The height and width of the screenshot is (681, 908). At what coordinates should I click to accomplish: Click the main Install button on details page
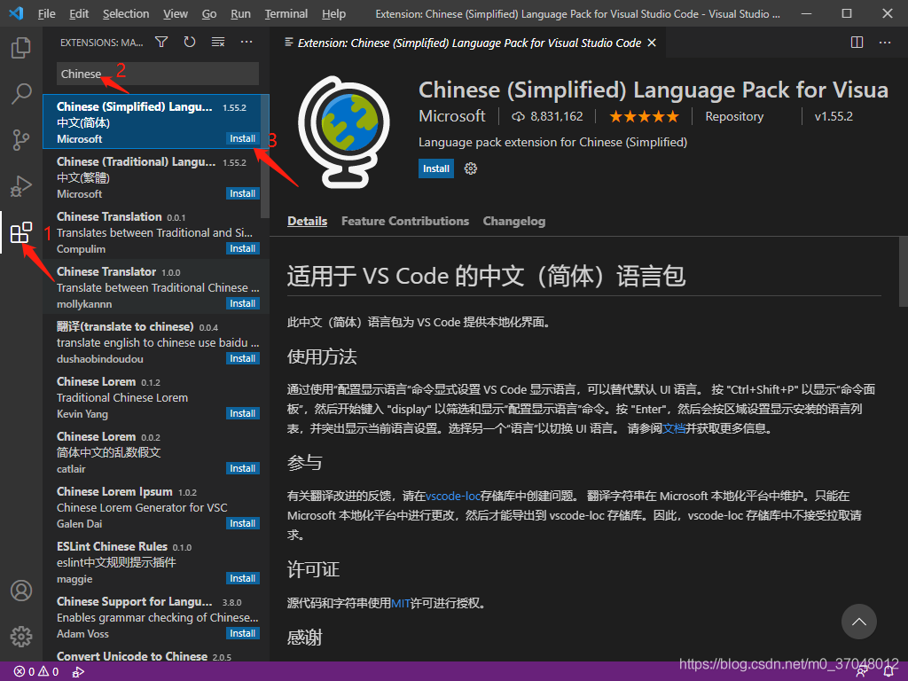click(436, 168)
